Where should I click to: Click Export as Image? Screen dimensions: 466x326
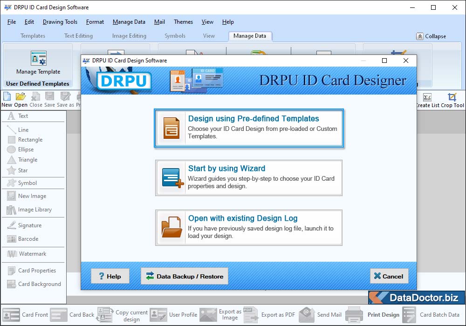(221, 315)
